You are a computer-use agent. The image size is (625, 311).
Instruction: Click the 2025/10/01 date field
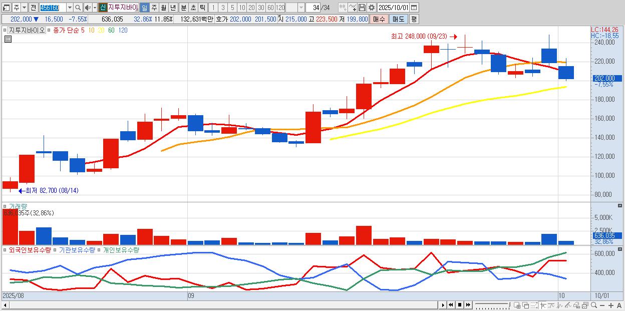(394, 8)
